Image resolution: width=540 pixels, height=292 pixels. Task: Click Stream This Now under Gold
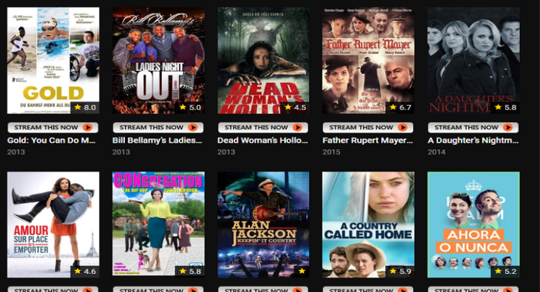pos(53,127)
